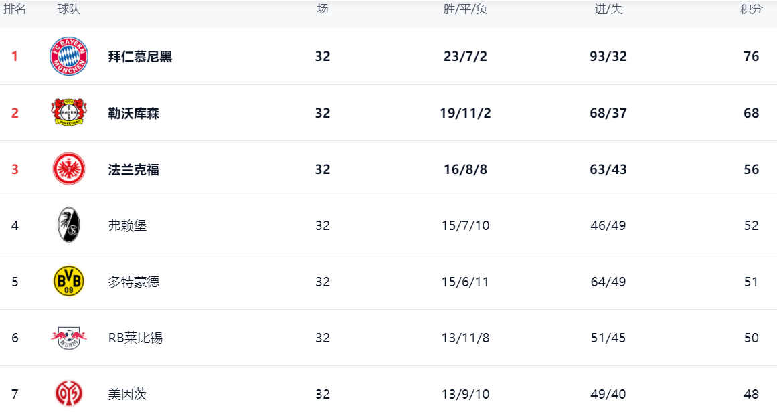Click the 勒沃库森 team name
Image resolution: width=777 pixels, height=418 pixels.
pos(134,114)
